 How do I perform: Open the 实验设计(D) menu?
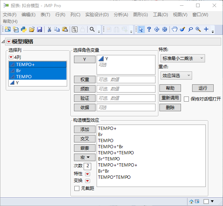click(97, 15)
